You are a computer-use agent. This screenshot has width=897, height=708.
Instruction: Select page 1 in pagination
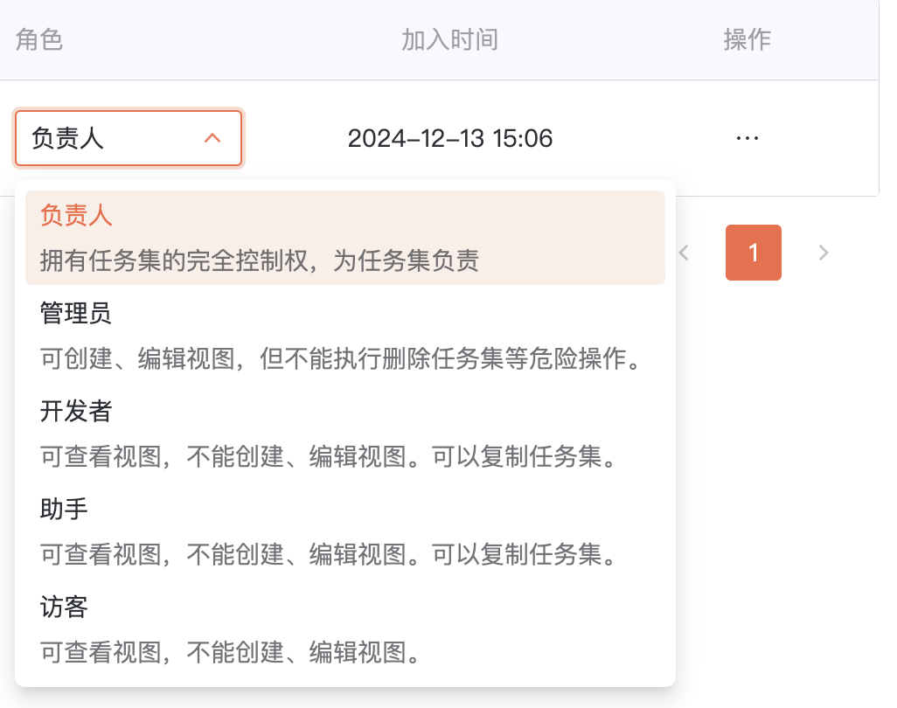(753, 253)
